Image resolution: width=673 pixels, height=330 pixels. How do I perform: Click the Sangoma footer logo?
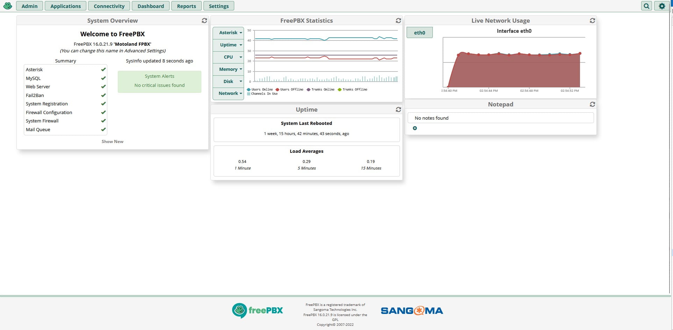tap(412, 310)
